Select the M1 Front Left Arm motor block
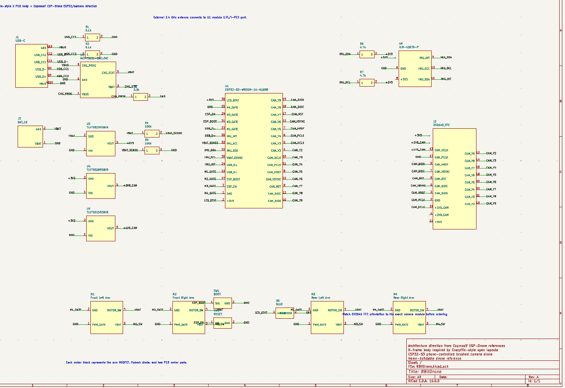Screen dimensions: 565x388 [107, 317]
